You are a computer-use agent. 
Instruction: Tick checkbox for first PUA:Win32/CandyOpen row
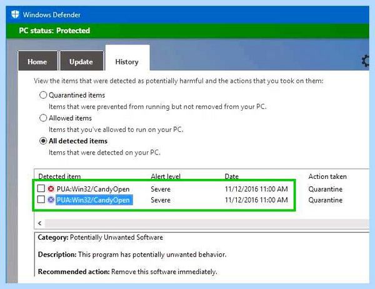click(41, 188)
